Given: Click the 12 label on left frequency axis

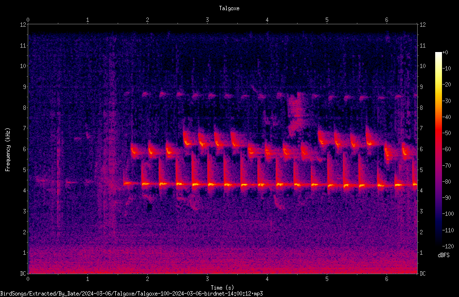Looking at the screenshot, I should [x=23, y=25].
